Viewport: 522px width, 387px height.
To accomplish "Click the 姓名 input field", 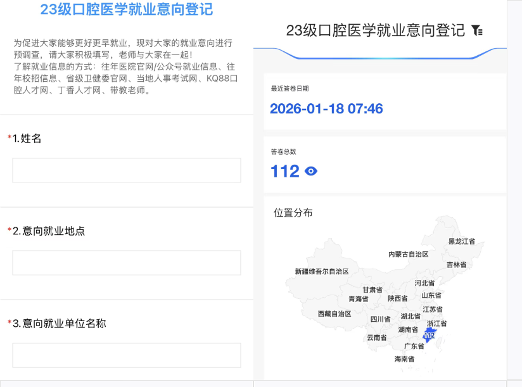I will (x=127, y=170).
